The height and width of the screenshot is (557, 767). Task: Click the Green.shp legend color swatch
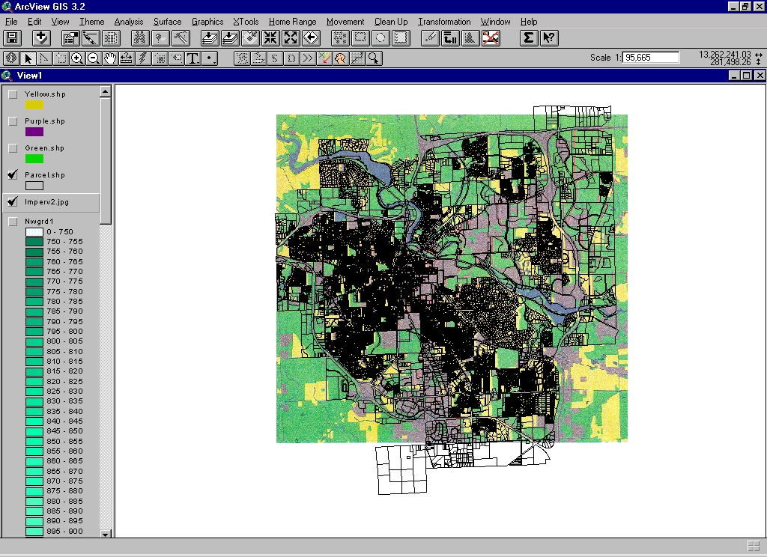(34, 159)
